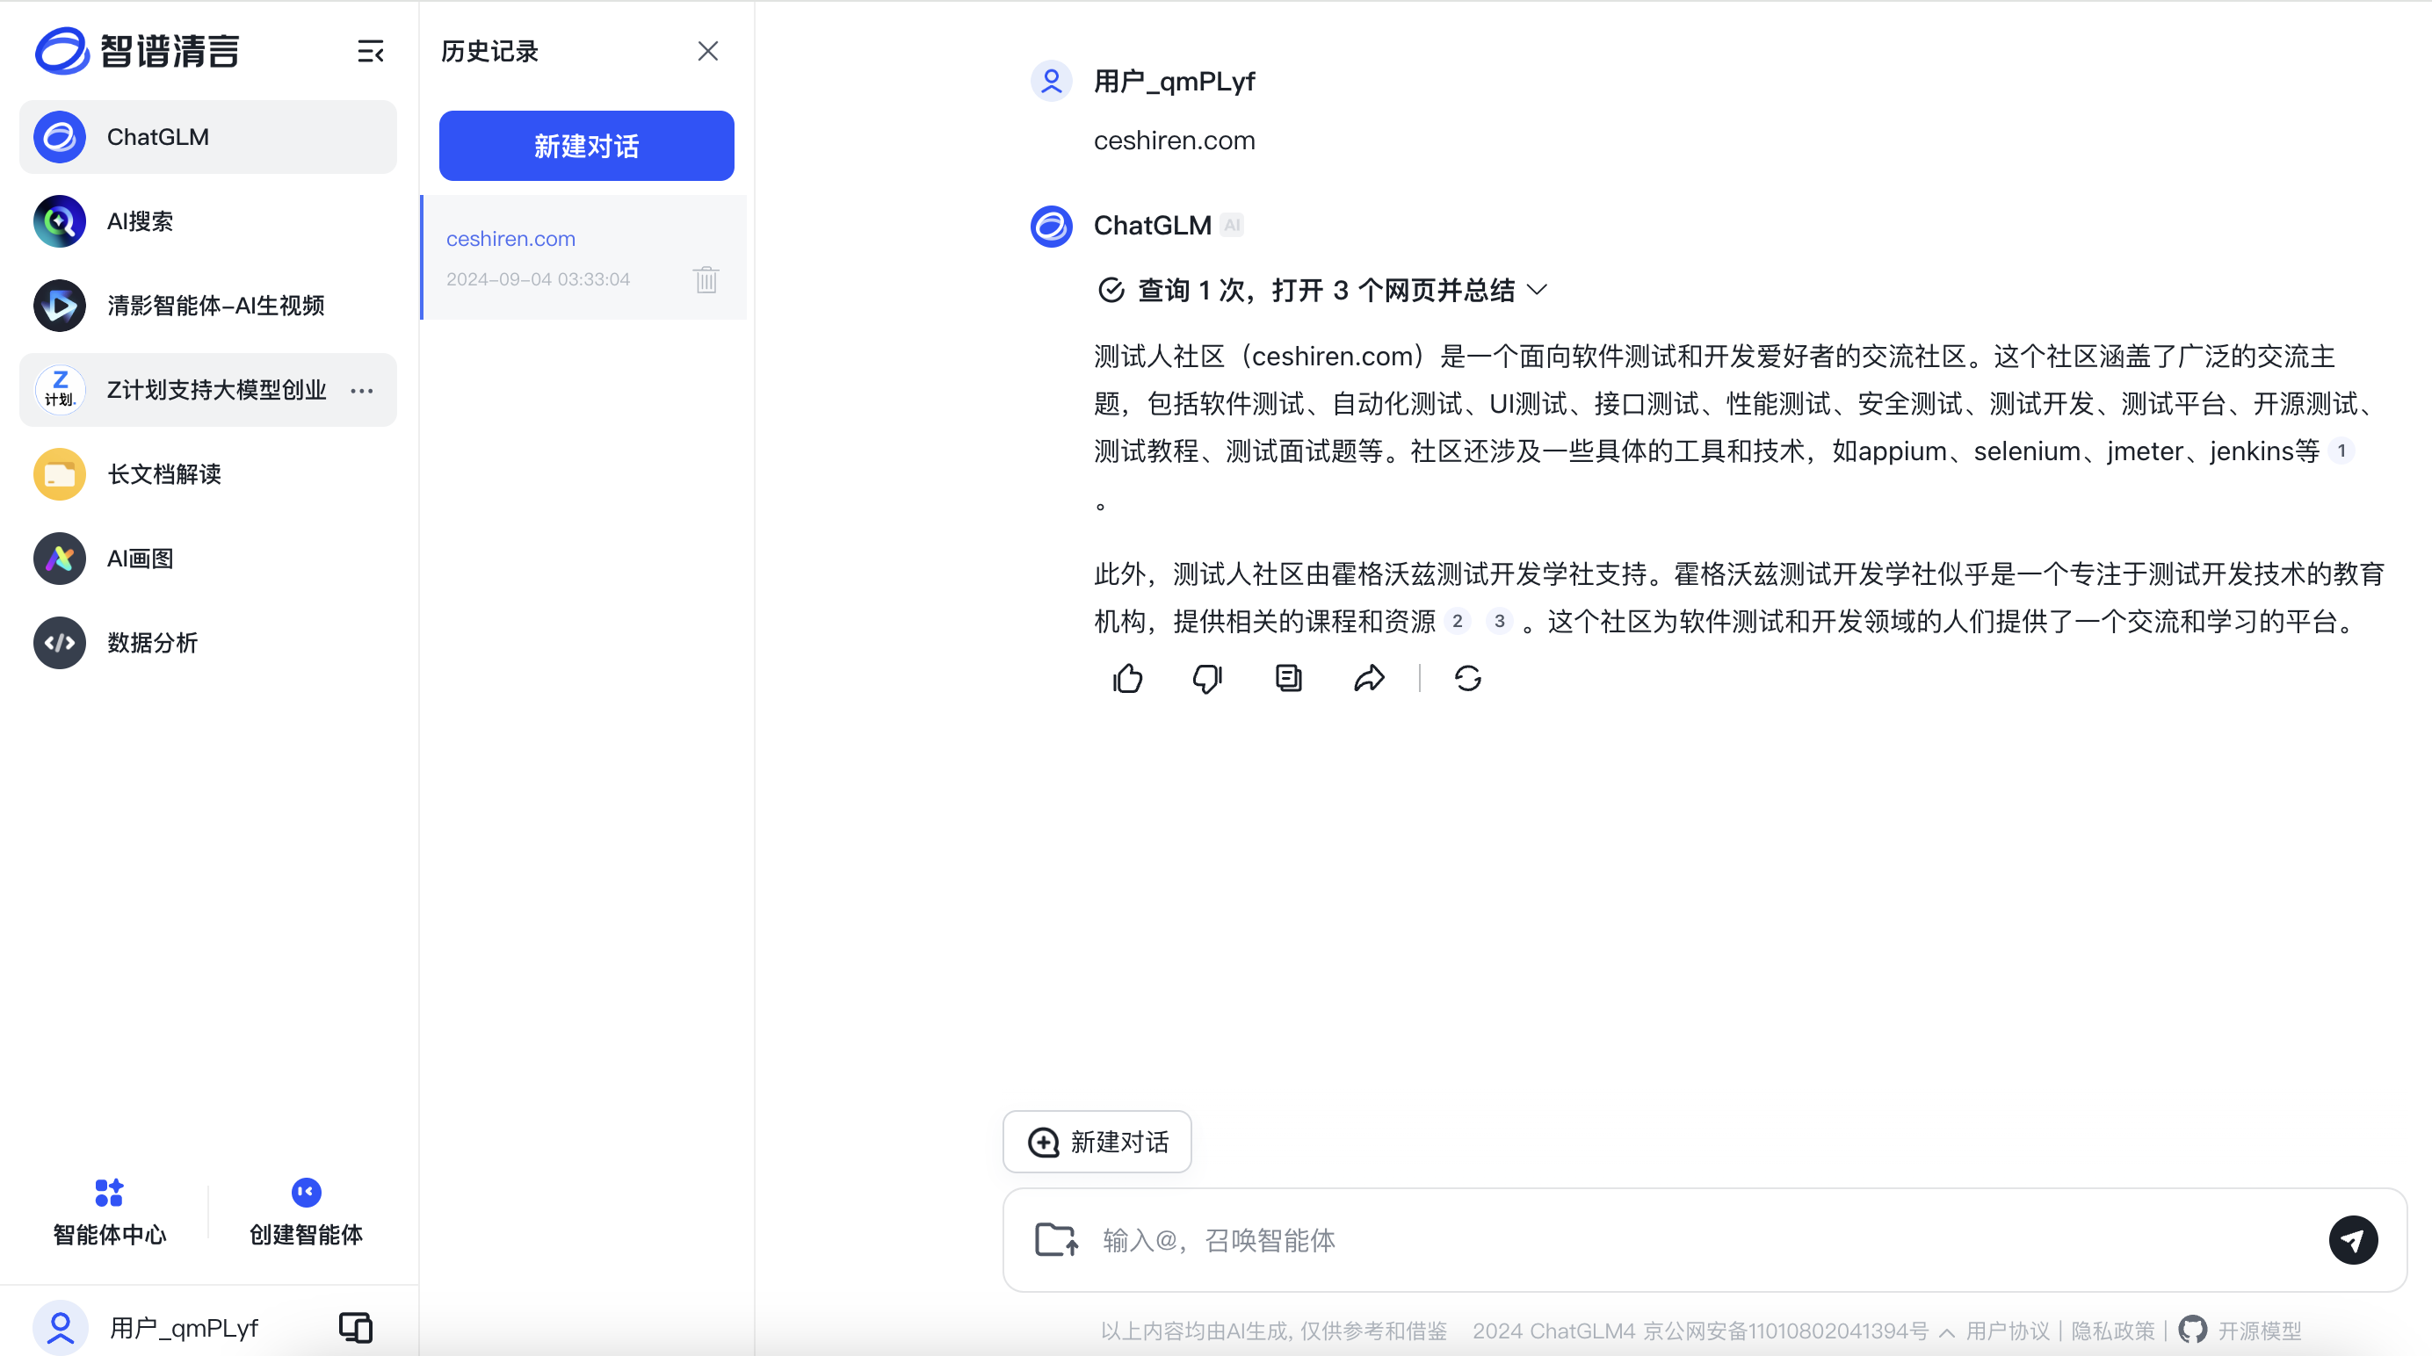
Task: Open Z计划支持大模型创业 entry
Action: pos(207,390)
